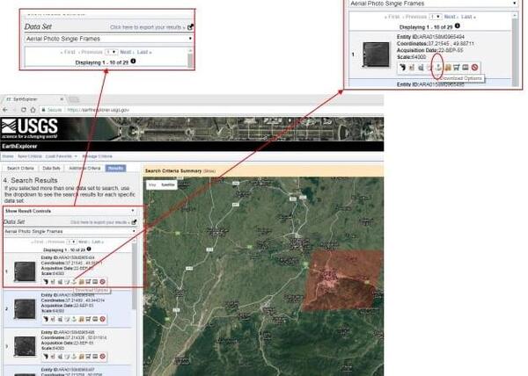Open the thumbnail image of result 2
This screenshot has width=528, height=376.
click(25, 309)
